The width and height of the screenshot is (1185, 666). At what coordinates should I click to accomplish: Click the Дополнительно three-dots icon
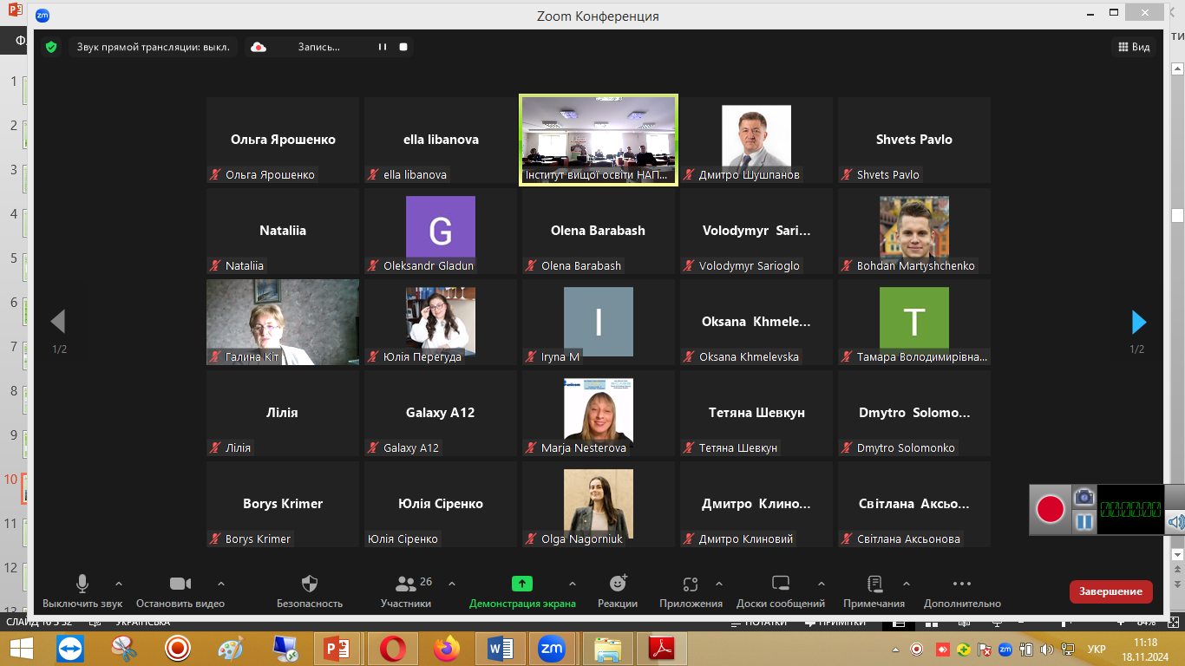tap(962, 584)
